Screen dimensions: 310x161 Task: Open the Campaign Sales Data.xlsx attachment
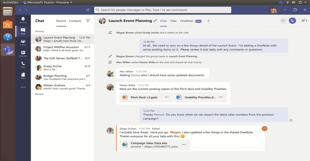[155, 145]
